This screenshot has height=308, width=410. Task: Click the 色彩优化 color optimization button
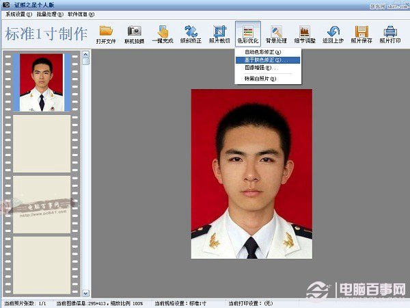coord(248,34)
